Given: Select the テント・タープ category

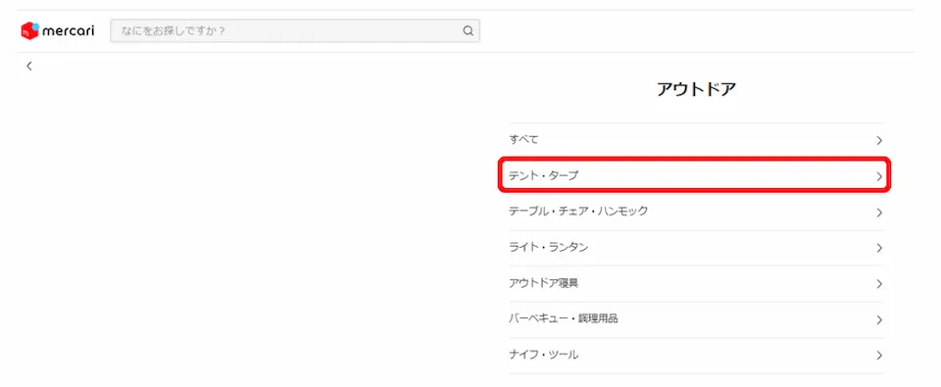Looking at the screenshot, I should click(696, 175).
